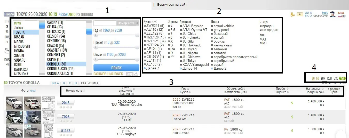
Task: Filter by NZE121 (37) body checkbox
Action: tap(145, 41)
